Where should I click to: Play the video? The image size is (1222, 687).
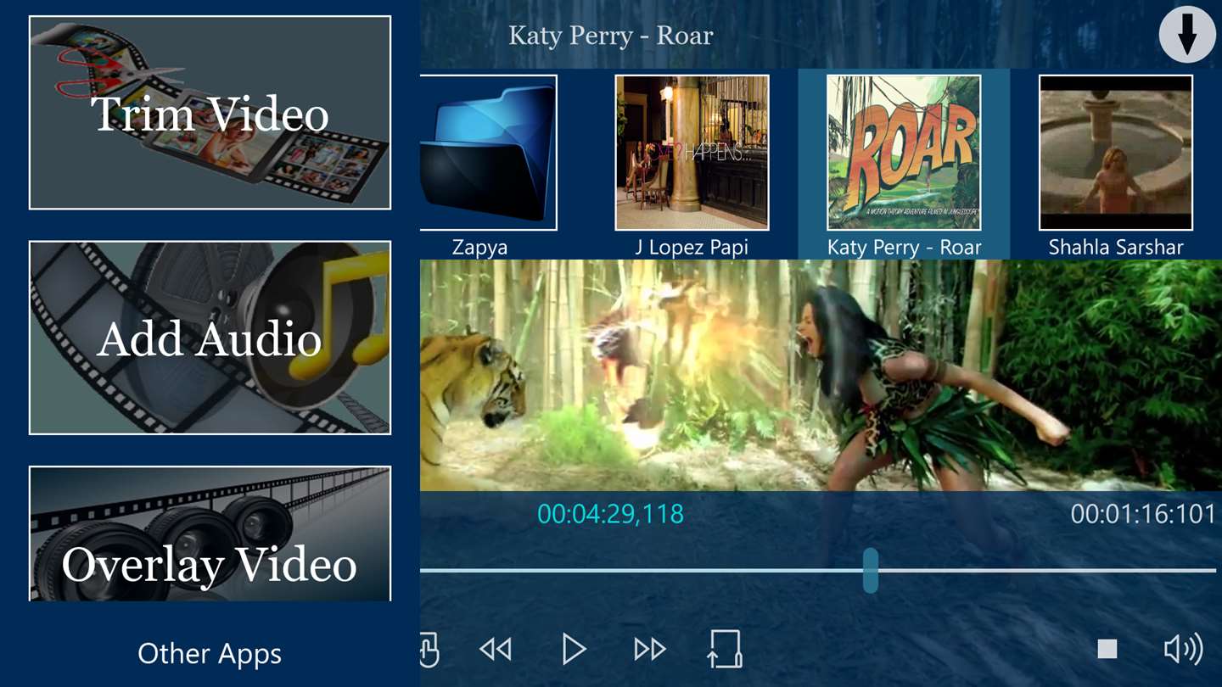(x=574, y=650)
